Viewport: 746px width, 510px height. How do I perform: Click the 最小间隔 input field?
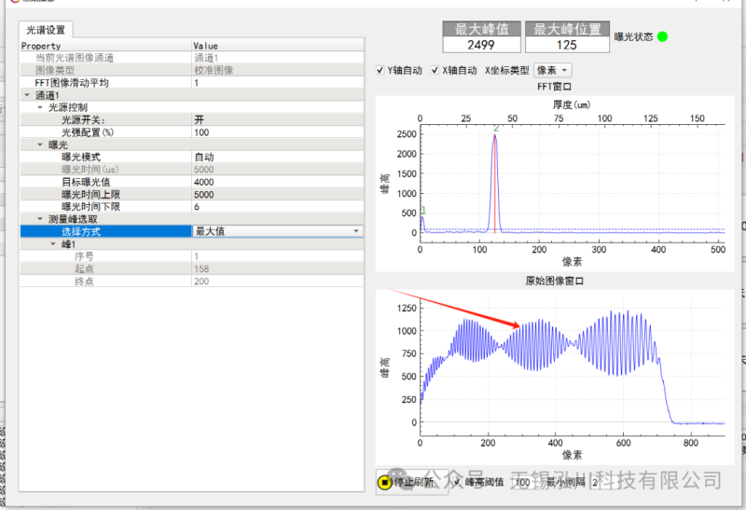click(599, 482)
